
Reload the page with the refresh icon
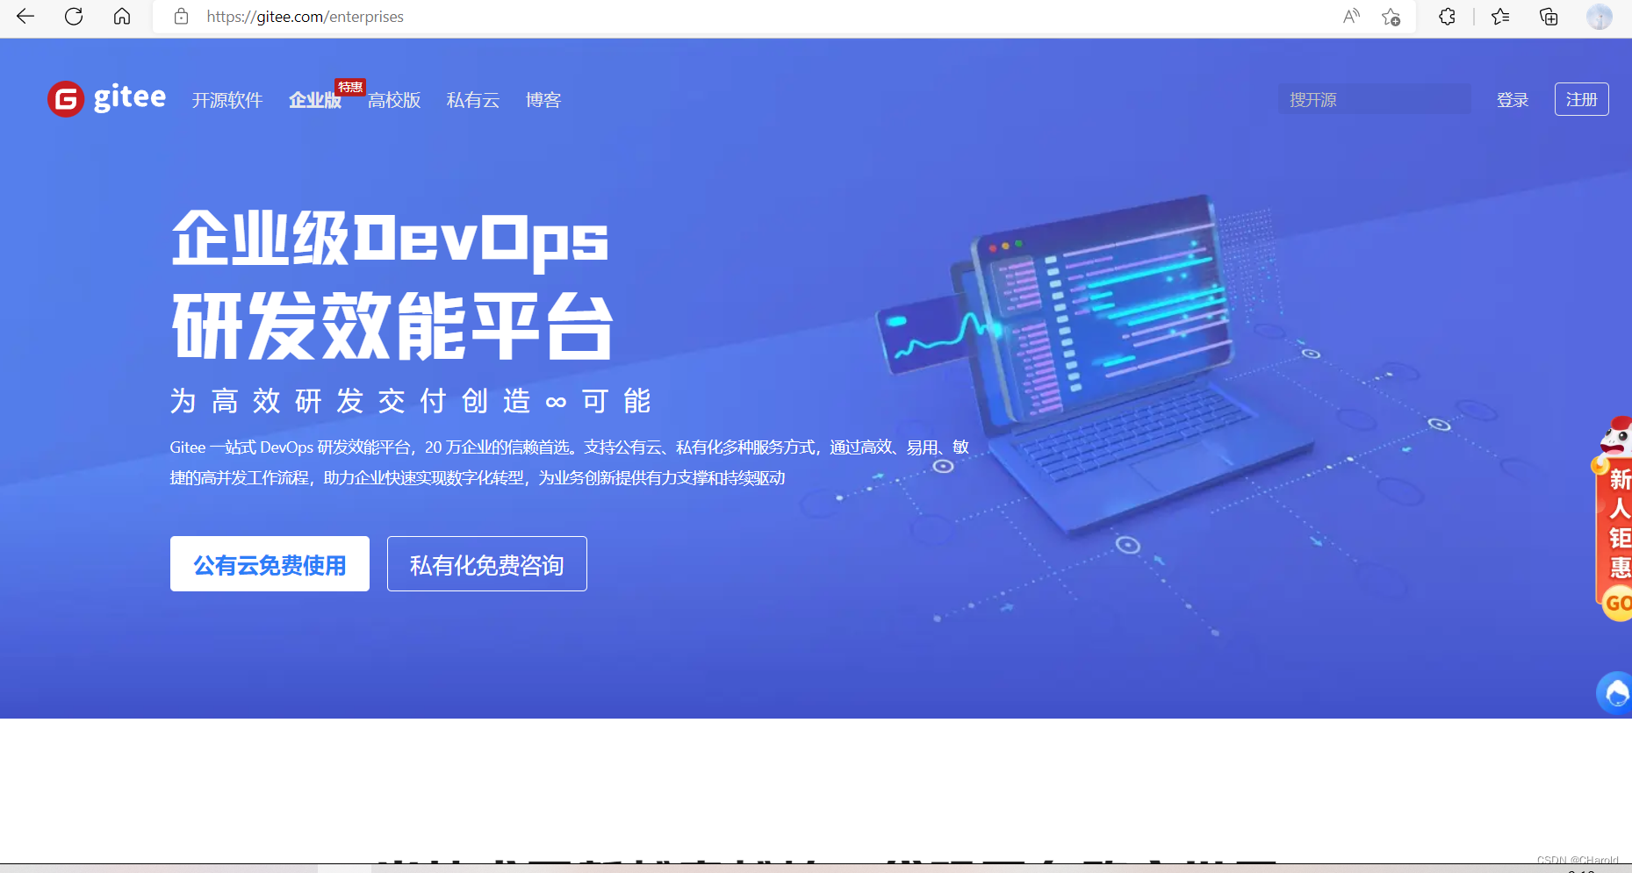pos(74,16)
